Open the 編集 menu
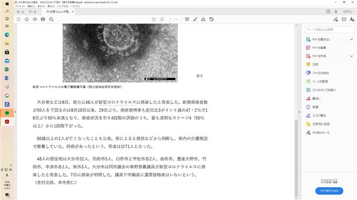This screenshot has width=357, height=200. click(31, 6)
